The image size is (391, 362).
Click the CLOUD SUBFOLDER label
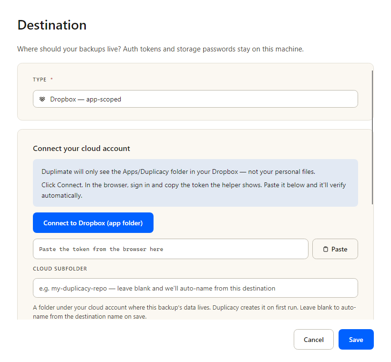point(60,269)
